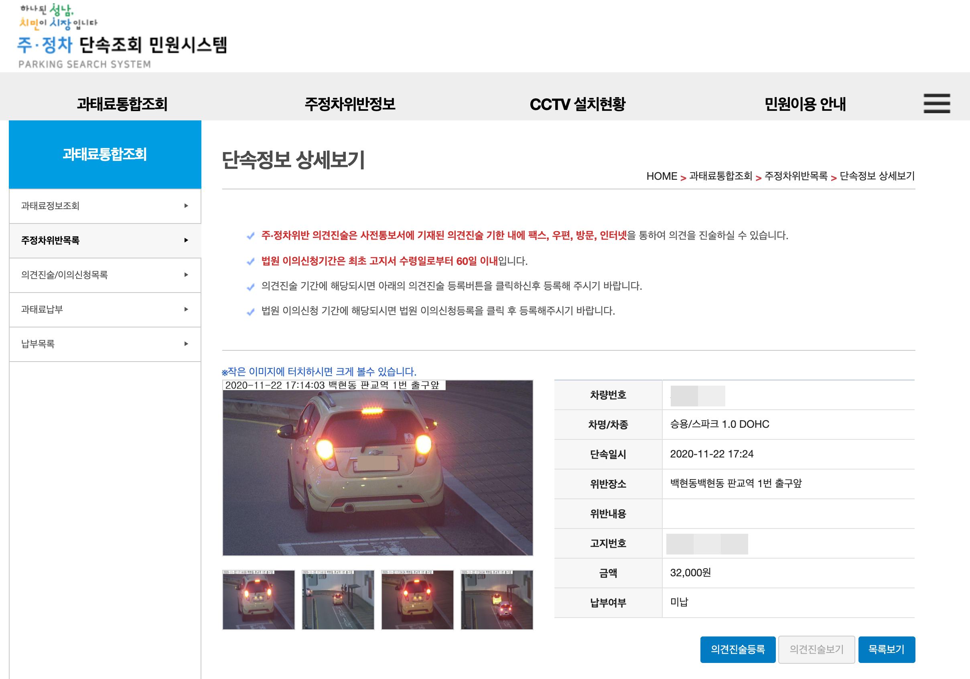The image size is (970, 679).
Task: Expand arrow beside 의견진술/이의신청목록
Action: coord(186,275)
